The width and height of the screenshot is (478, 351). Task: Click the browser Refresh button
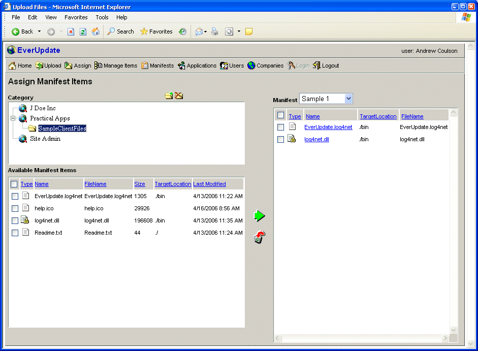(83, 31)
